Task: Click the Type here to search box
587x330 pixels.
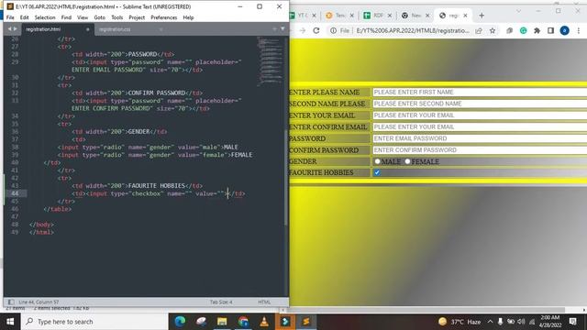Action: pyautogui.click(x=94, y=322)
